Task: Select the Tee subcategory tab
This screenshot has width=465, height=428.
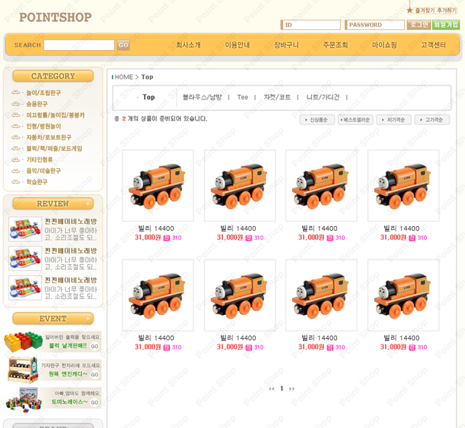Action: [243, 97]
